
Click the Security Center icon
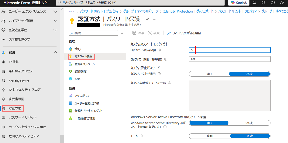point(3,81)
